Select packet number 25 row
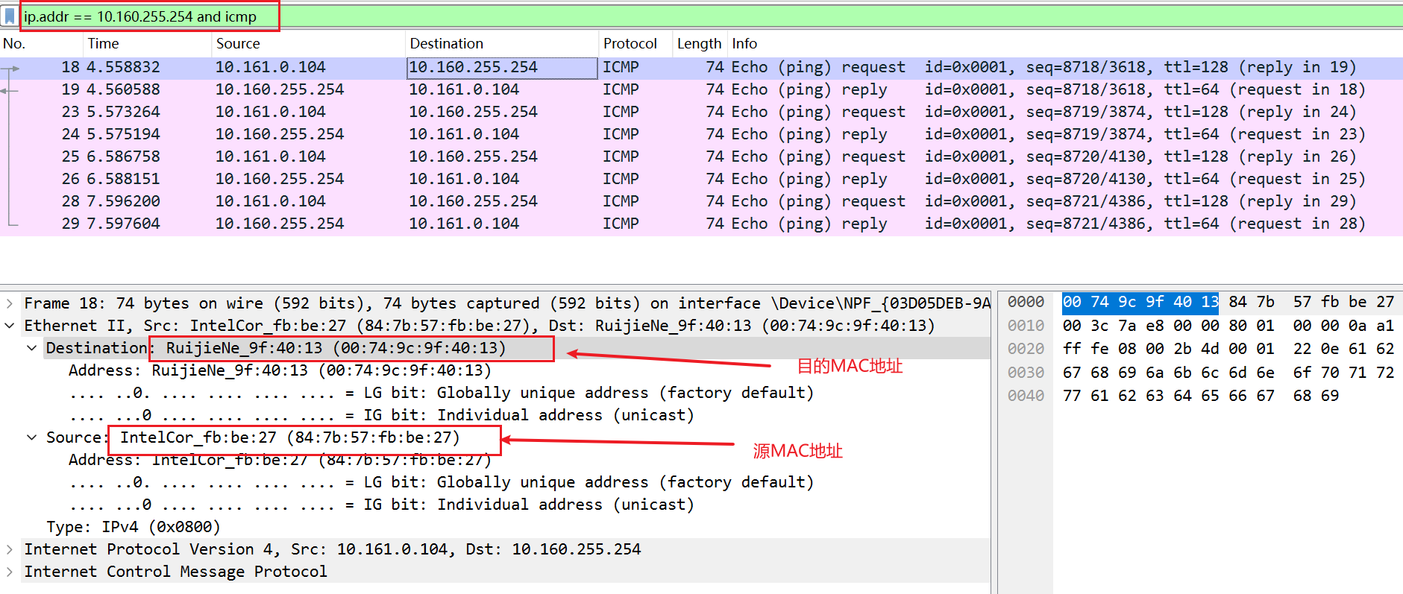The image size is (1403, 594). (701, 157)
